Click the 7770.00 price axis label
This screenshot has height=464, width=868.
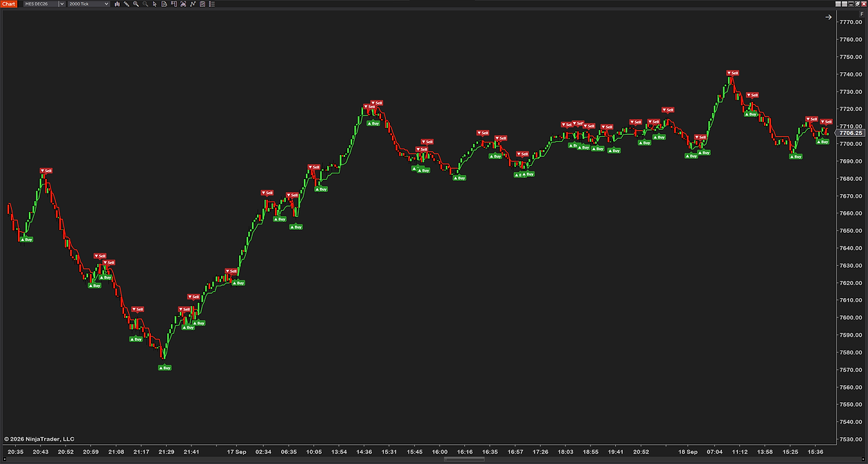pos(851,22)
